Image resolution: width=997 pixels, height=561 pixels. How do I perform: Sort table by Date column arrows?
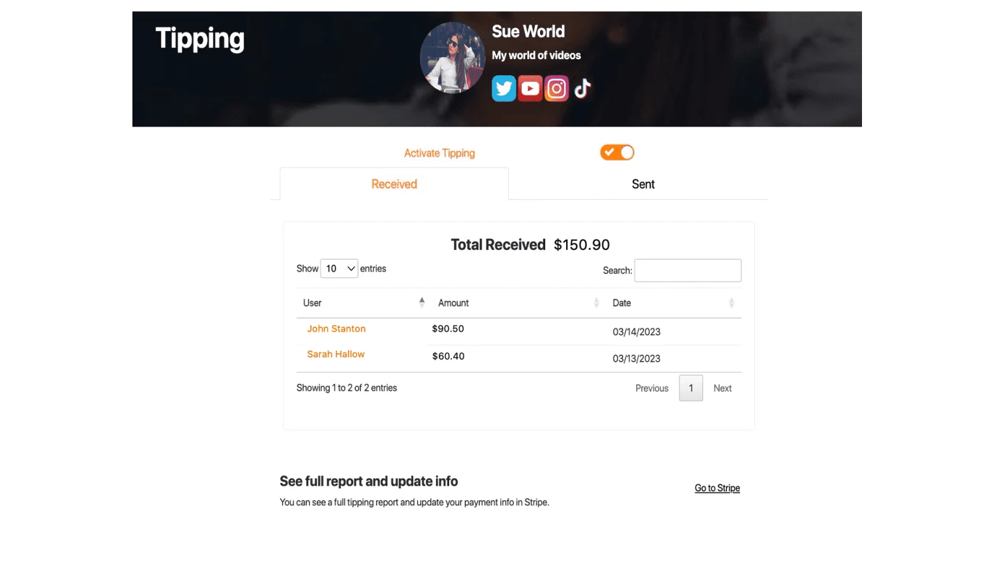(732, 303)
